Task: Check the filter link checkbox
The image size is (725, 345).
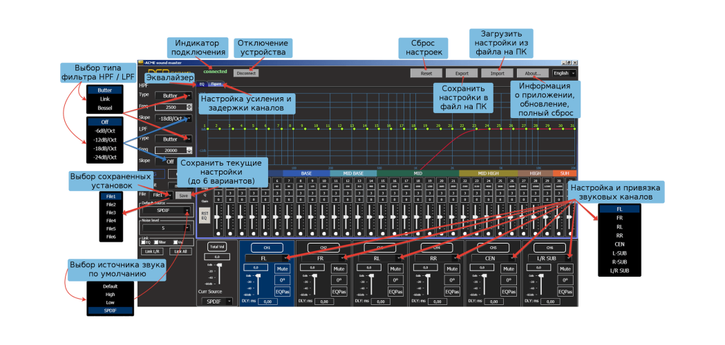Action: click(158, 242)
